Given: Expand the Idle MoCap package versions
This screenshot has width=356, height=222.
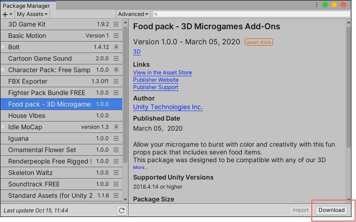Looking at the screenshot, I should coord(3,127).
